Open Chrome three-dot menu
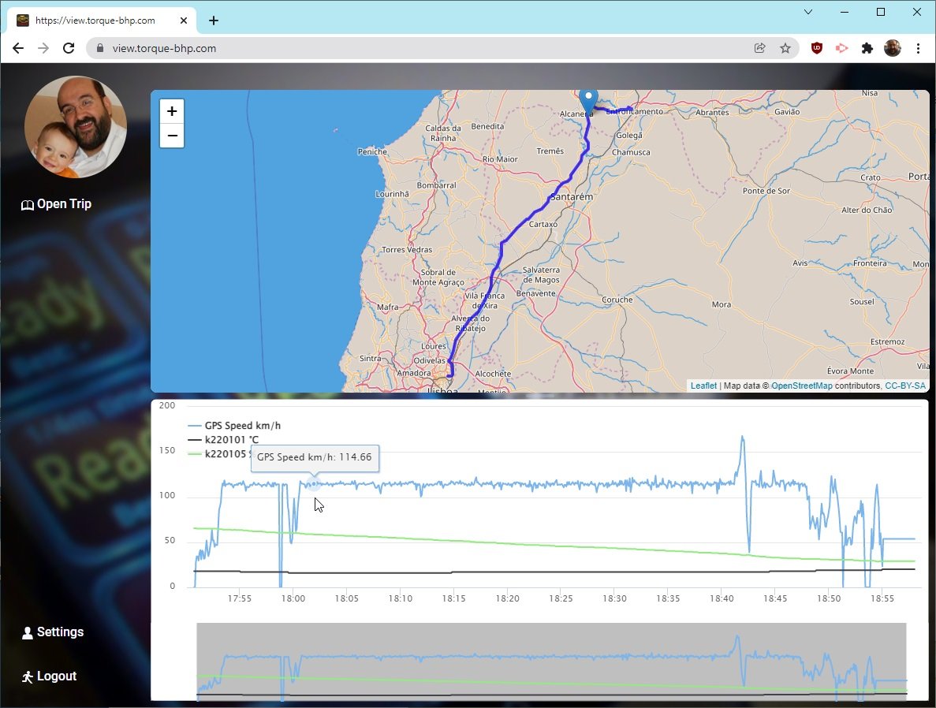The height and width of the screenshot is (708, 936). tap(918, 48)
